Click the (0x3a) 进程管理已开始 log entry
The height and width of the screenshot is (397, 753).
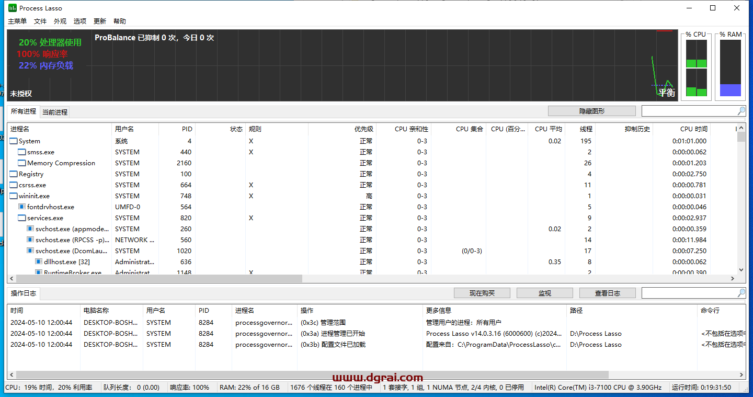376,334
